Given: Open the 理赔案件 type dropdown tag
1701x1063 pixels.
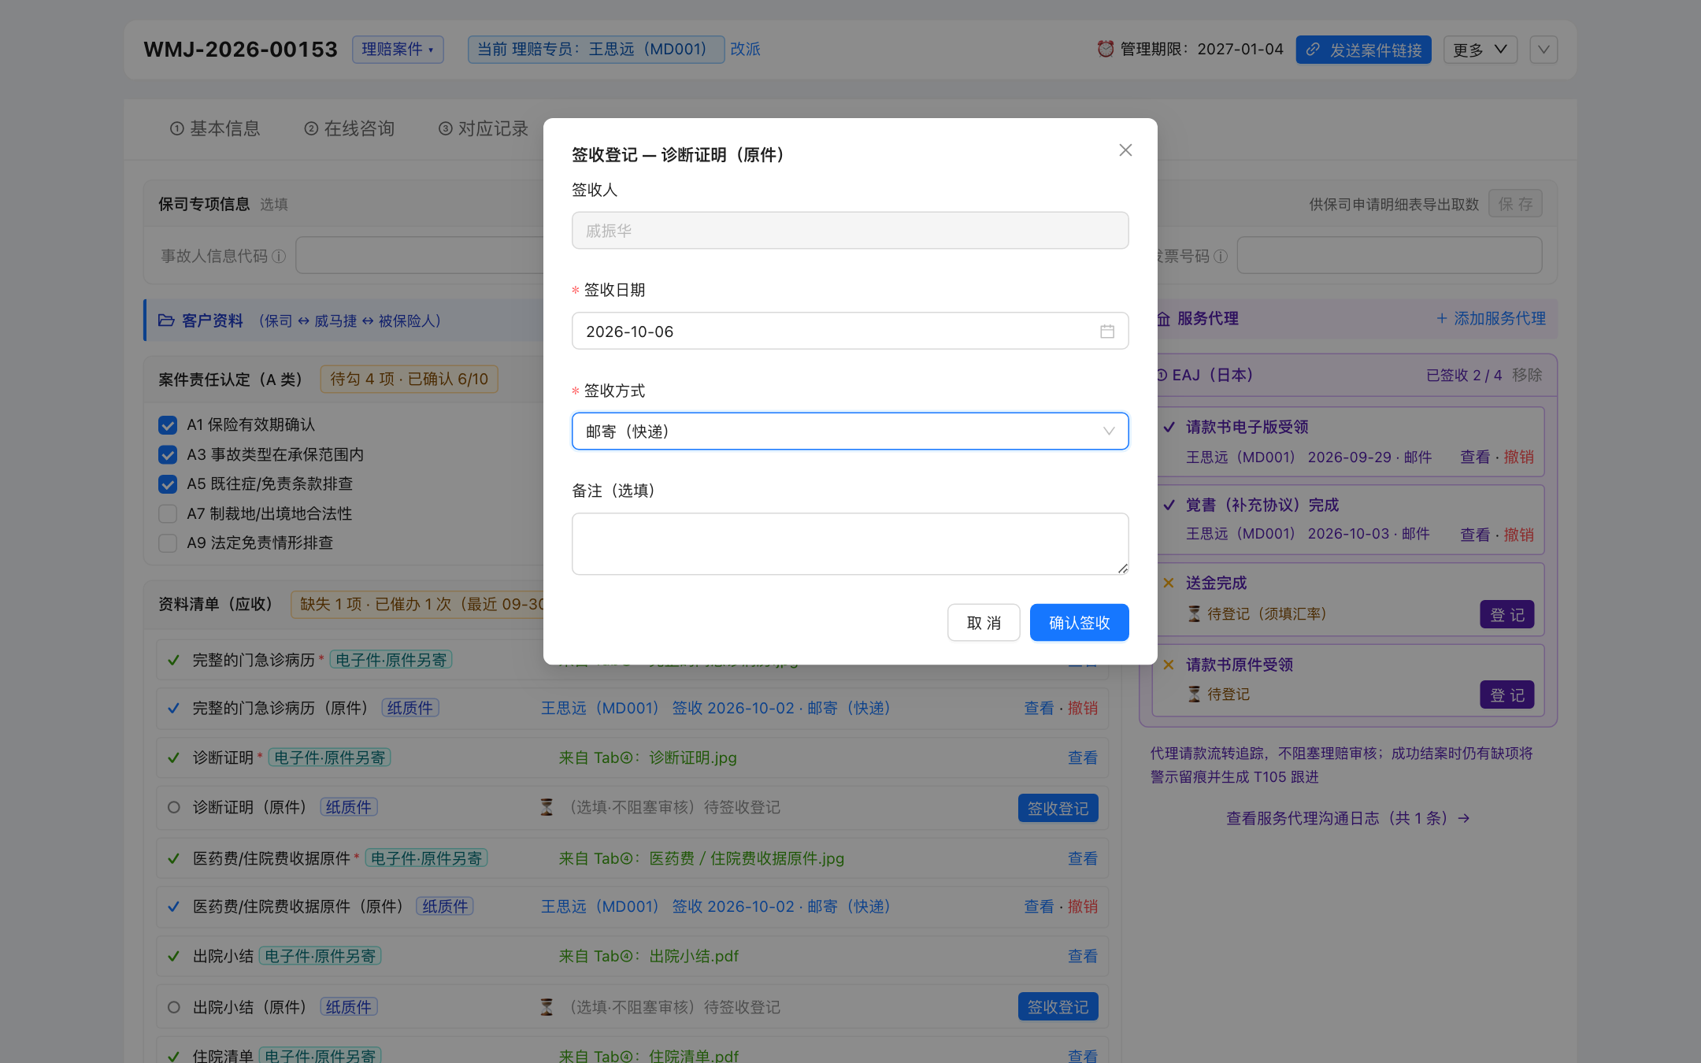Looking at the screenshot, I should point(398,49).
